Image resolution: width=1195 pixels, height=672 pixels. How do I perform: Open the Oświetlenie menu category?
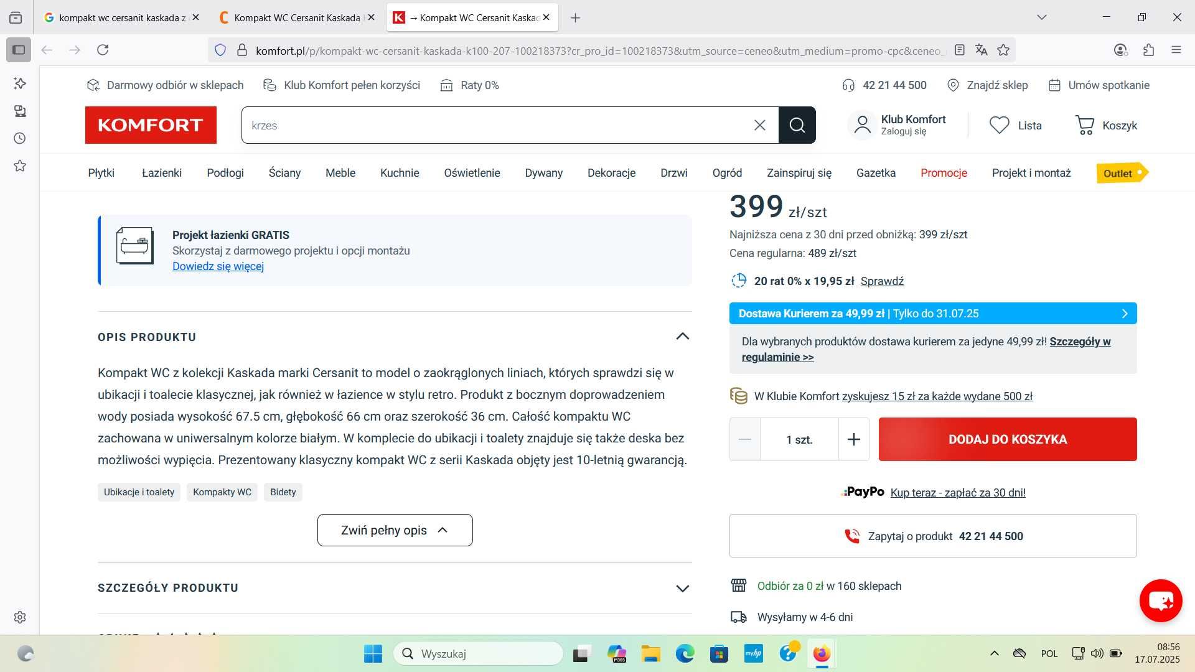pyautogui.click(x=472, y=173)
